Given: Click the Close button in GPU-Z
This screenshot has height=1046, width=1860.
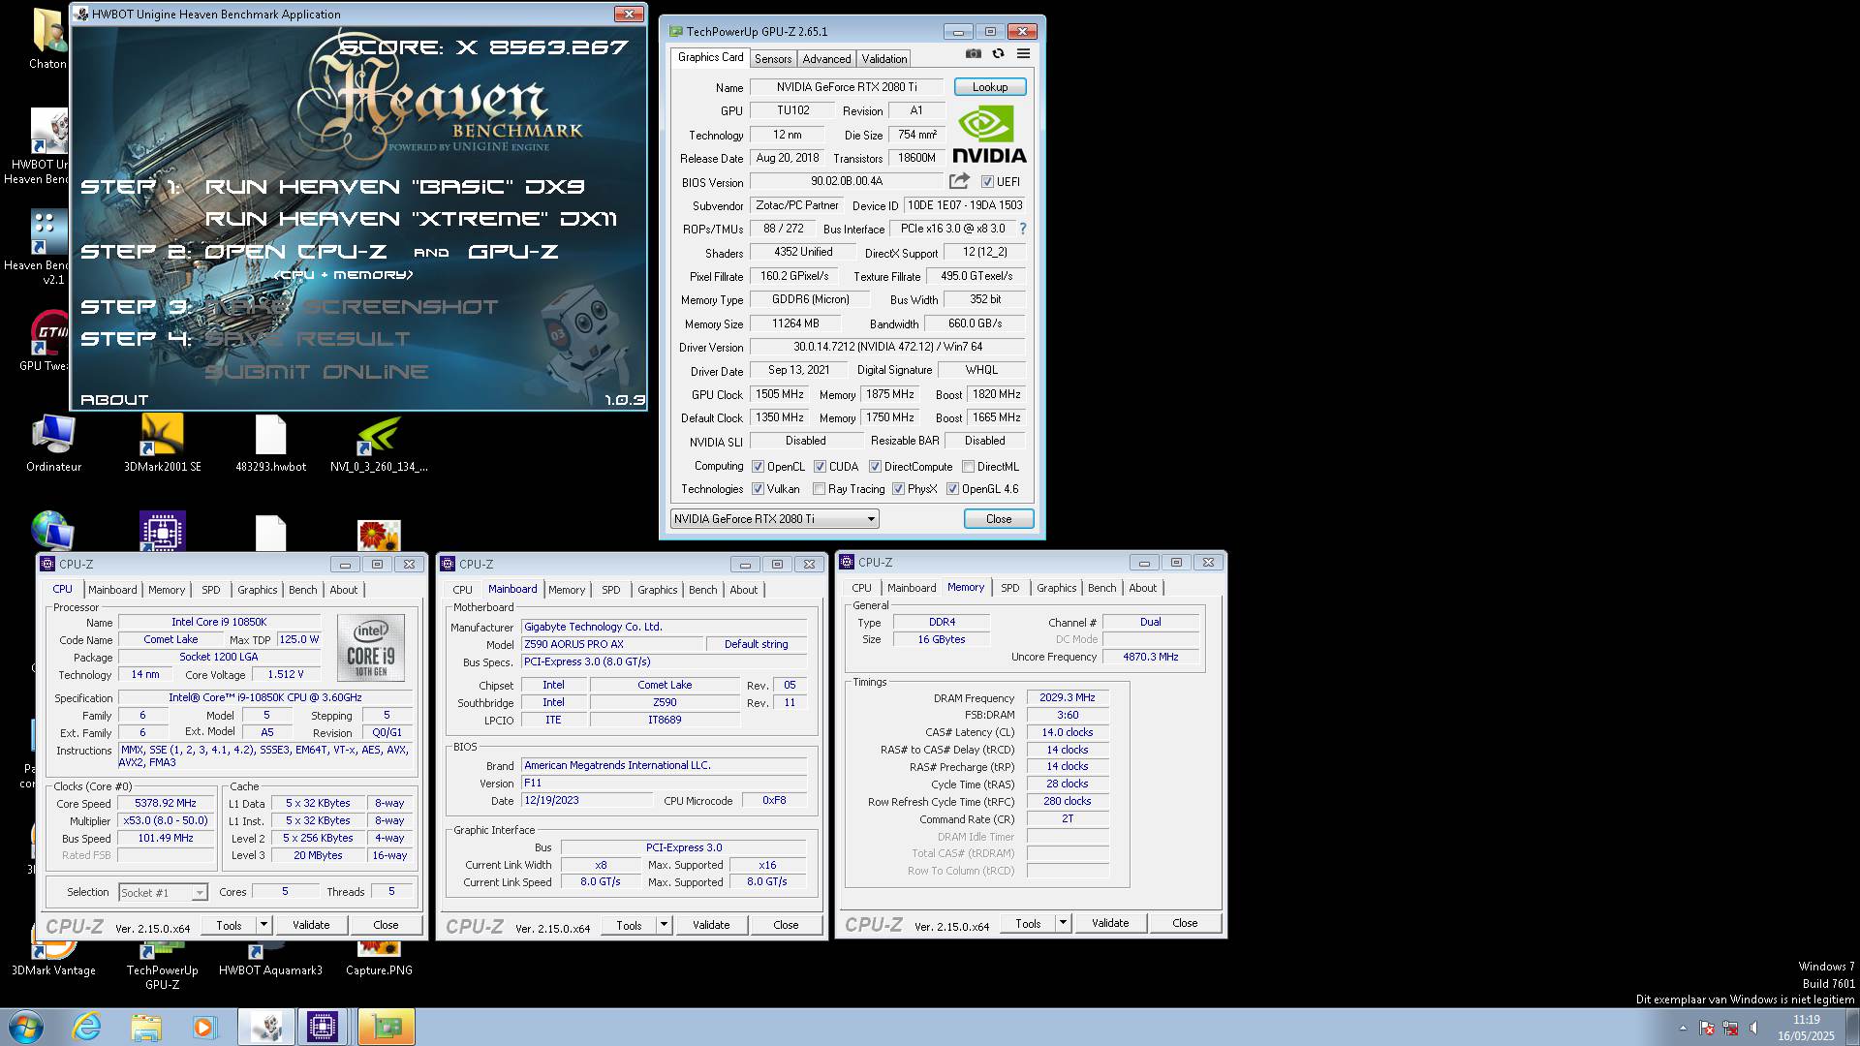Looking at the screenshot, I should 999,519.
